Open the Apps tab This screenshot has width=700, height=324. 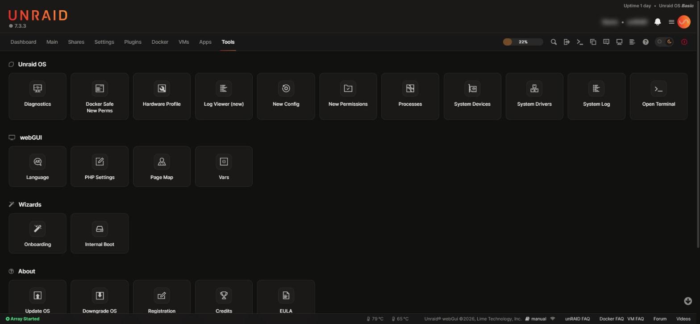click(205, 42)
